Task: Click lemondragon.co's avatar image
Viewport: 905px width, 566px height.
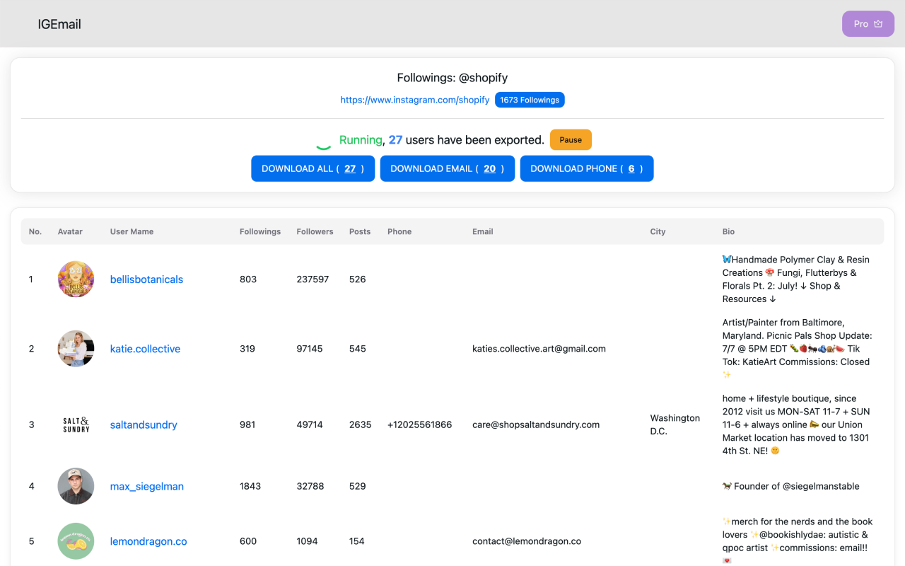Action: [x=76, y=541]
